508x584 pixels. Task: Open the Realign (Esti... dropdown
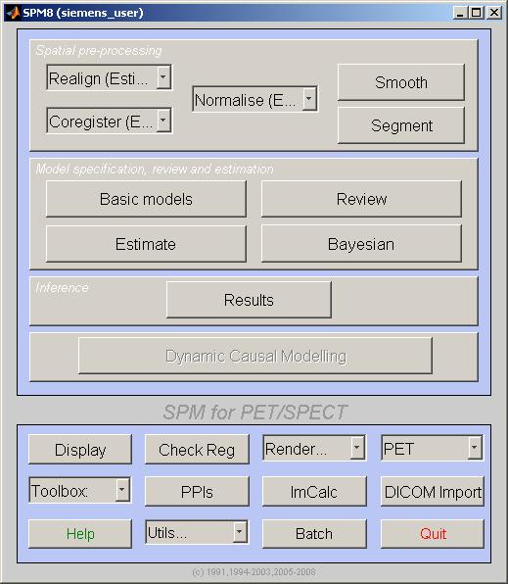click(109, 77)
